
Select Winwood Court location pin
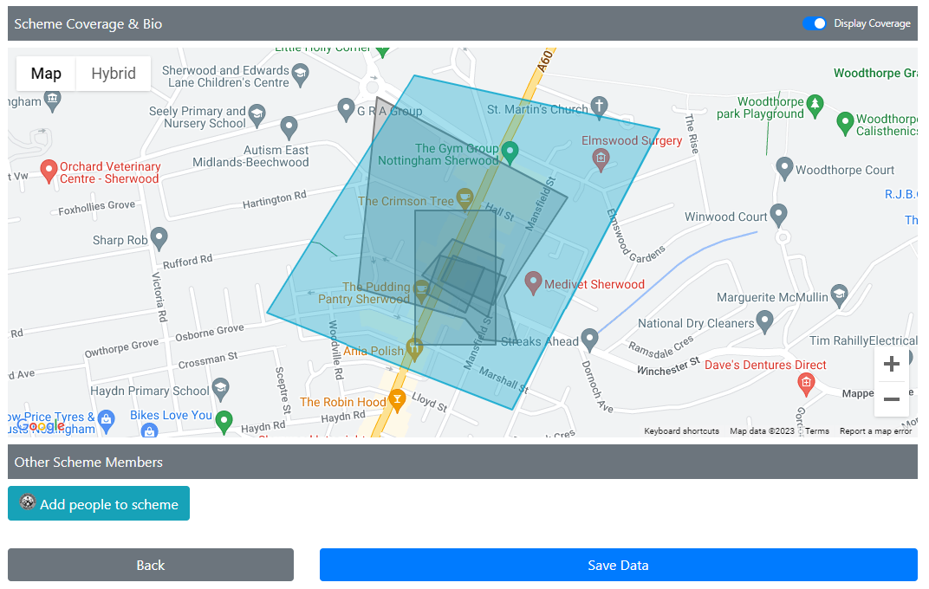click(x=778, y=215)
